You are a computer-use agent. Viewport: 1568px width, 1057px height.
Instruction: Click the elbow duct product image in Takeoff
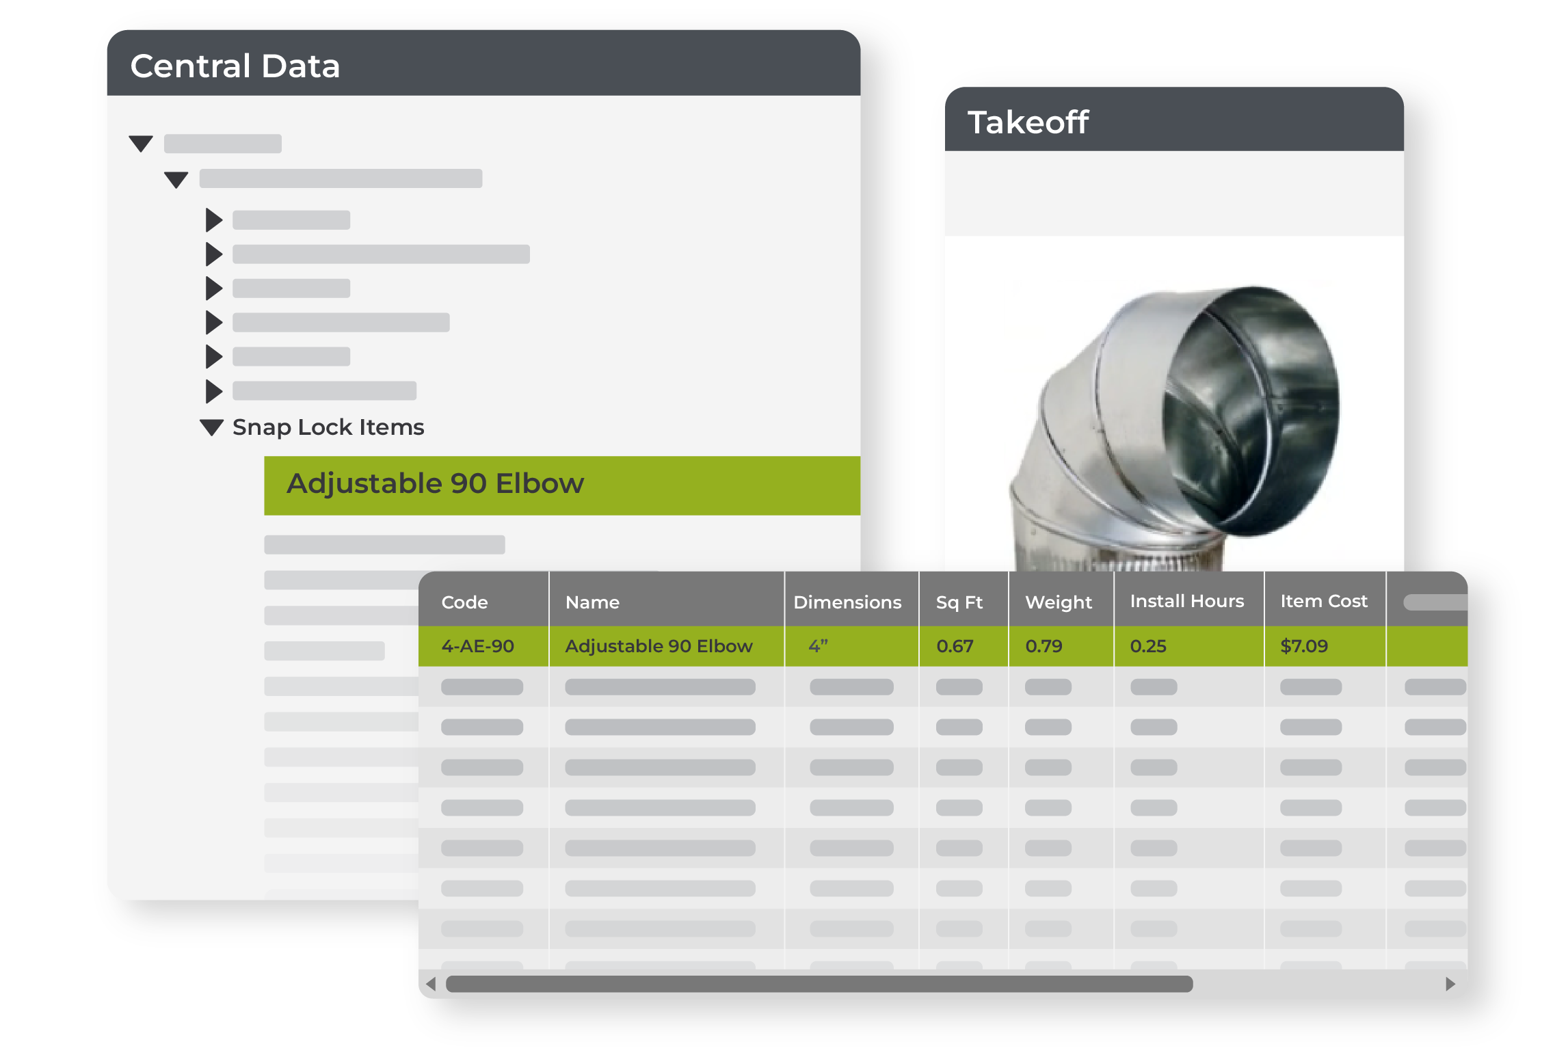click(1173, 429)
